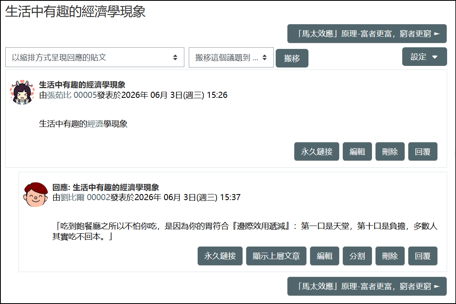Click 編輯 on the reply post
Viewport: 456px width, 304px height.
click(x=324, y=256)
